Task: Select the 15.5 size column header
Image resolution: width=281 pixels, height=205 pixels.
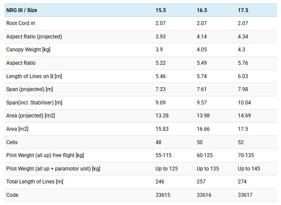Action: (x=161, y=10)
